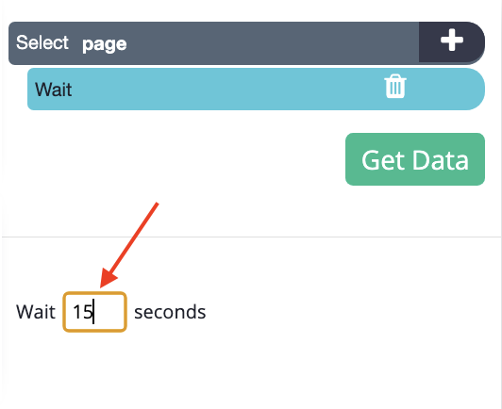Click the 'Select' command word
The width and height of the screenshot is (502, 409).
pos(42,42)
